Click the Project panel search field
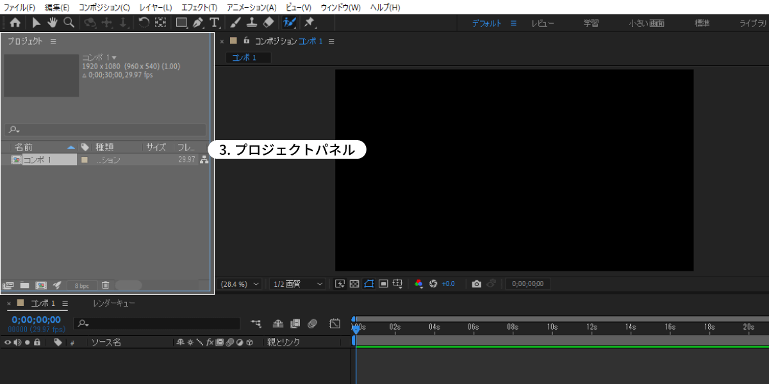 (106, 129)
